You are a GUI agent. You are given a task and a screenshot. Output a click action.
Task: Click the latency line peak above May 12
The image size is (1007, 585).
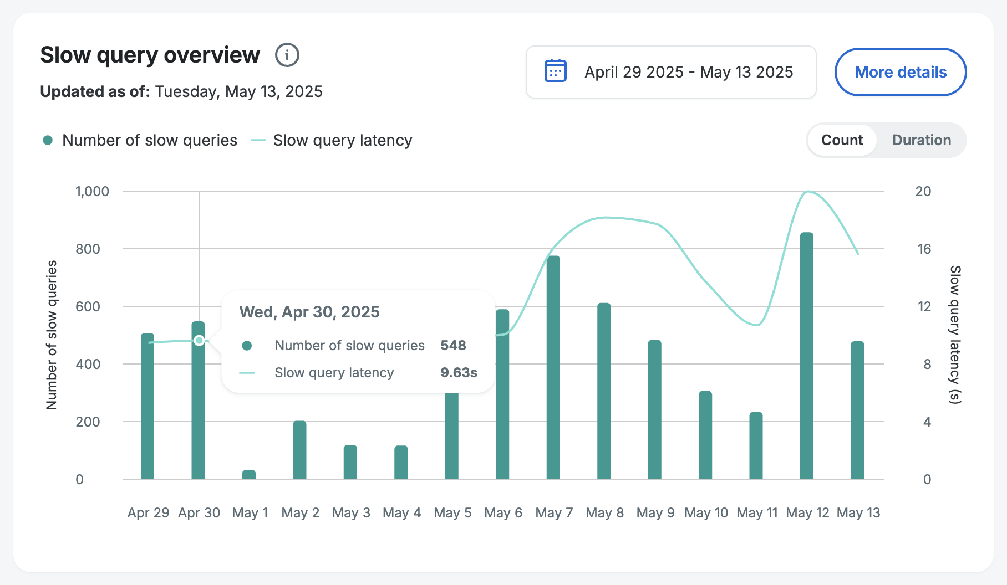(808, 192)
